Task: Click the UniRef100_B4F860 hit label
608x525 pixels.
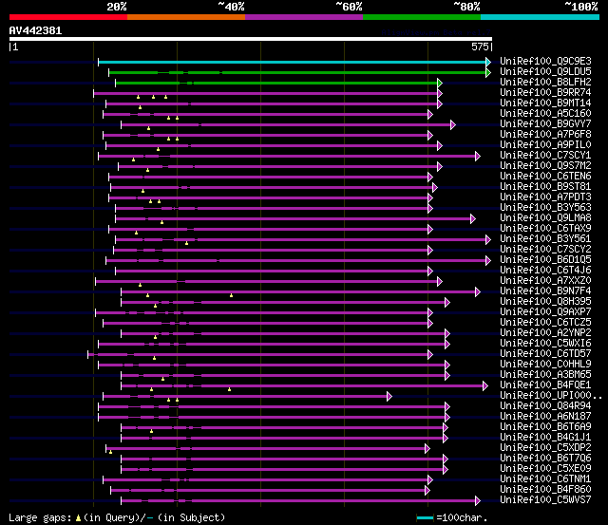Action: [545, 490]
